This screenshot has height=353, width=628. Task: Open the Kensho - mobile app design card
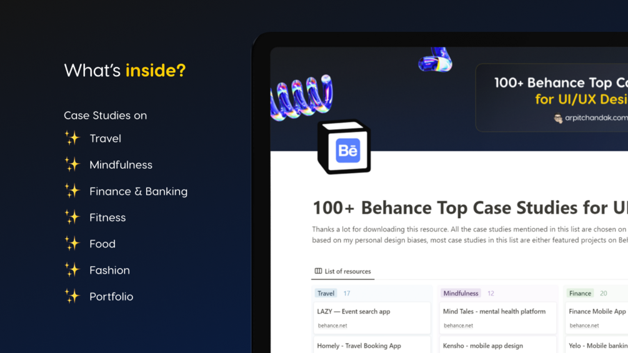(497, 346)
